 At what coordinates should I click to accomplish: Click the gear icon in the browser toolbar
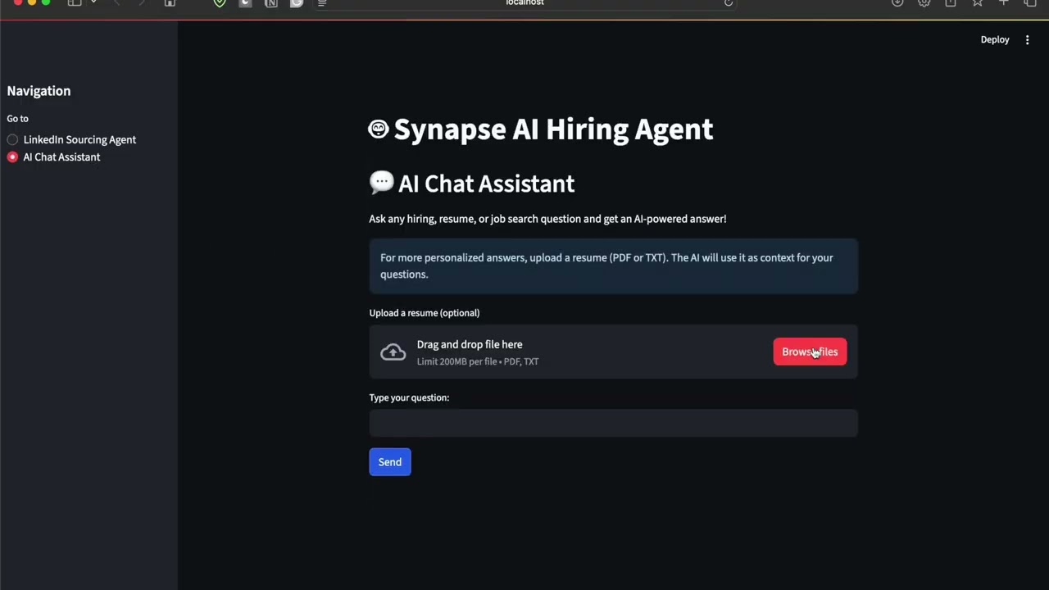coord(924,3)
